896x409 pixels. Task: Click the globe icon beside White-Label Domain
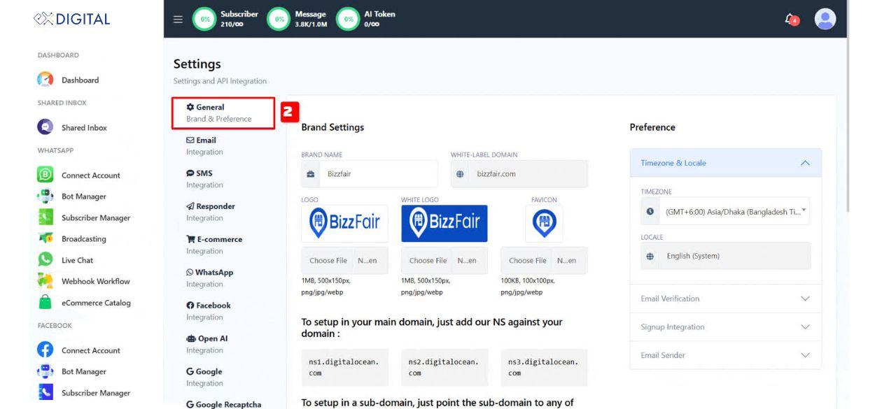pos(460,174)
